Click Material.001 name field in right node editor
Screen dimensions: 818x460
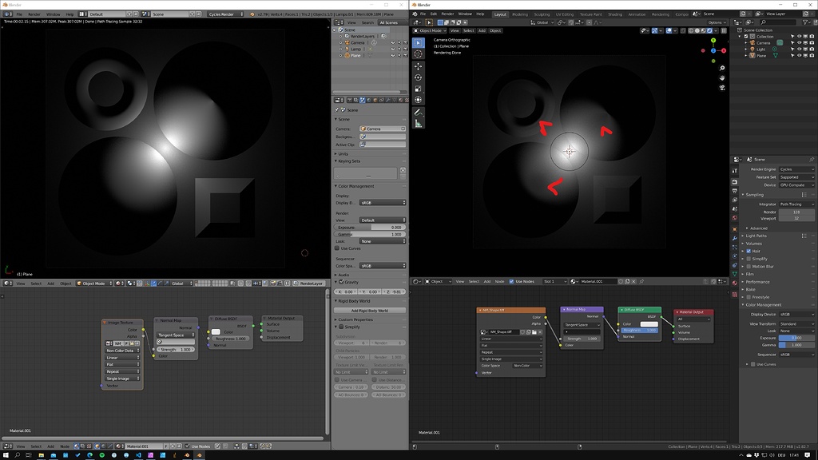point(599,282)
